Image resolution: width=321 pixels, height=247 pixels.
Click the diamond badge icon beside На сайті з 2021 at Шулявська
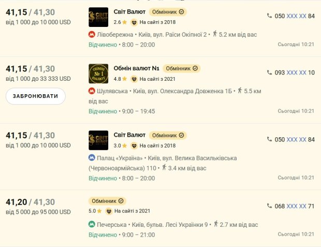(x=134, y=79)
